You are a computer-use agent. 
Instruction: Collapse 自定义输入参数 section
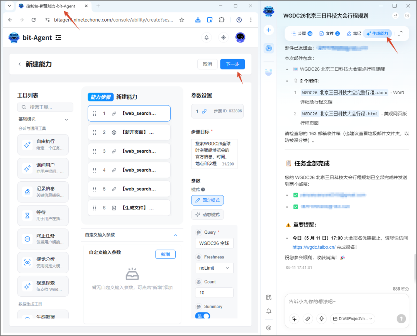tap(176, 235)
